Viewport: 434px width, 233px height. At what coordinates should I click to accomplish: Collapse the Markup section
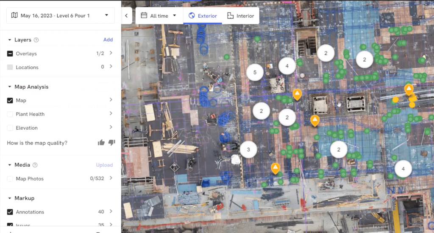[9, 198]
